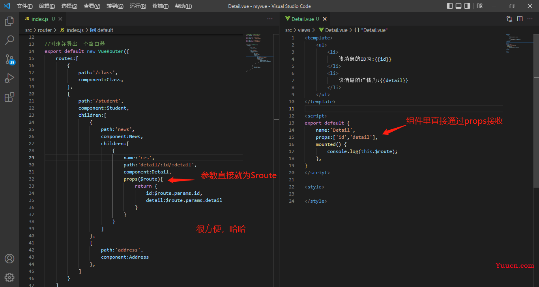Image resolution: width=539 pixels, height=287 pixels.
Task: Open the 选择(S) menu
Action: tap(69, 6)
